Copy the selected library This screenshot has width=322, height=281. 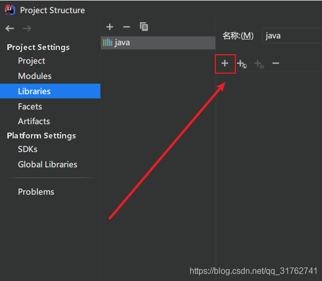(144, 27)
